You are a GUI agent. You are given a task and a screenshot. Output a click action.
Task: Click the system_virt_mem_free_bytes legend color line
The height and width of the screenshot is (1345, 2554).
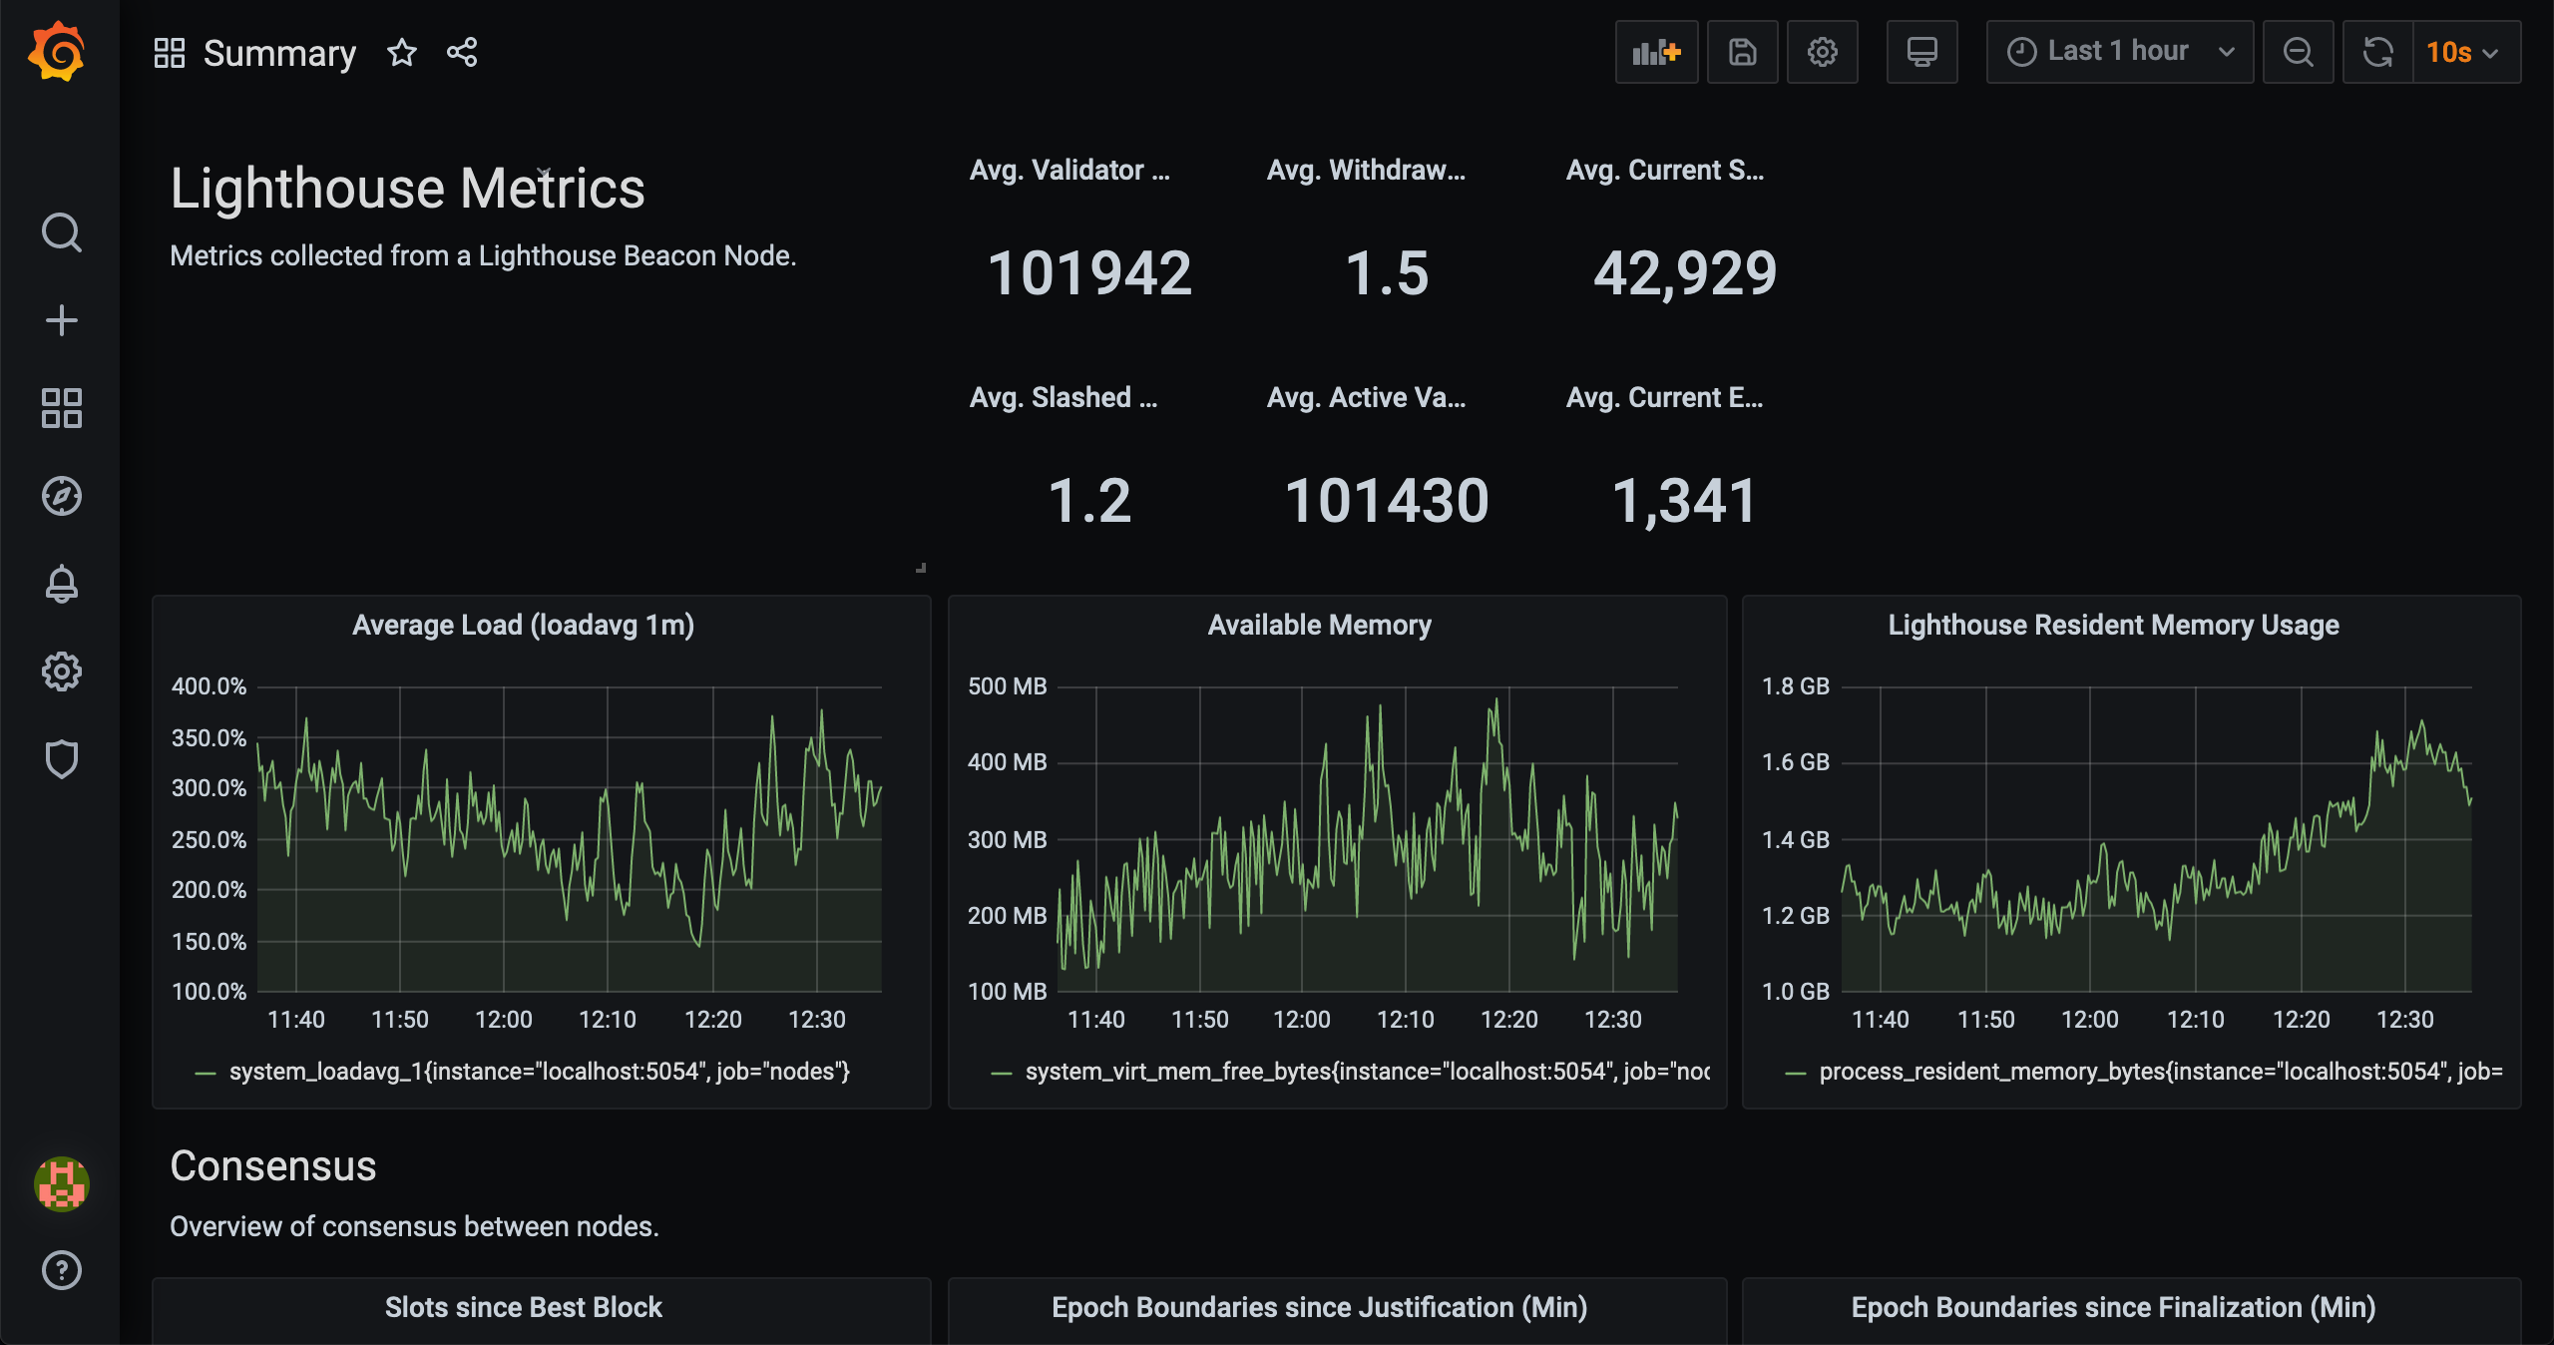[x=1002, y=1074]
